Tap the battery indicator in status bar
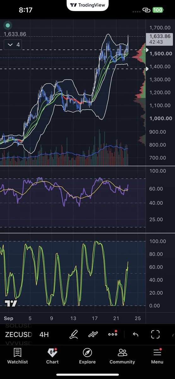Viewport: 175px width, 379px height. click(158, 10)
